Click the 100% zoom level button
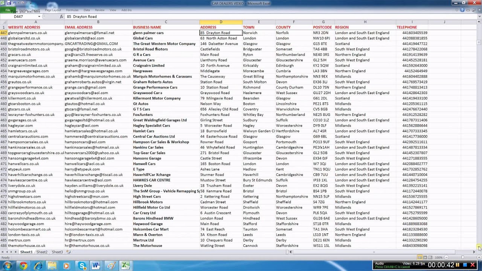Viewport: 482px width, 271px height. coord(438,257)
